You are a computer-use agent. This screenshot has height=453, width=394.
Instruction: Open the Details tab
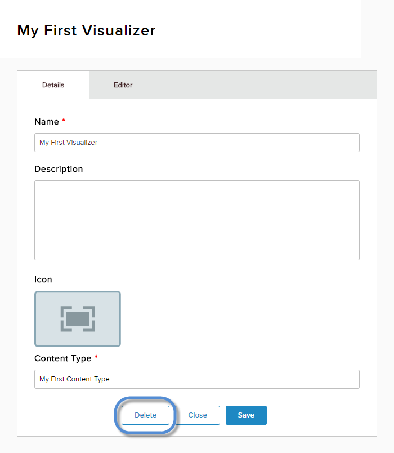click(53, 85)
